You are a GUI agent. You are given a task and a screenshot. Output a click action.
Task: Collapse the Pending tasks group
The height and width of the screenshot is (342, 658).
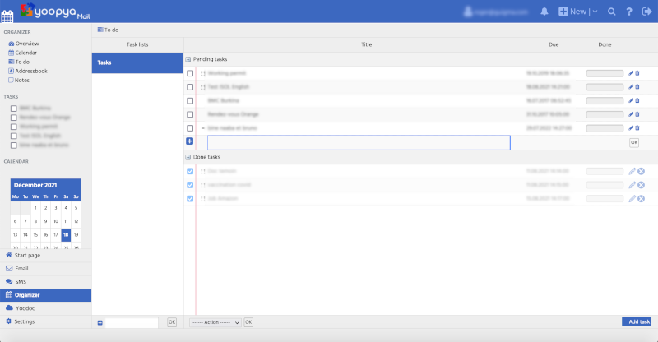(x=188, y=59)
